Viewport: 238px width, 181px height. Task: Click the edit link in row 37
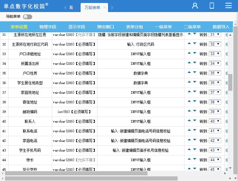coord(227,92)
